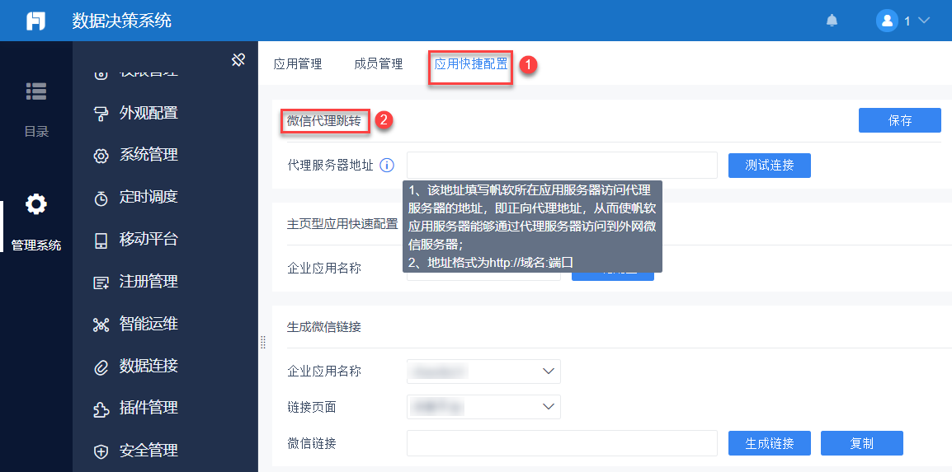Click the 定时调度 timer icon

101,198
